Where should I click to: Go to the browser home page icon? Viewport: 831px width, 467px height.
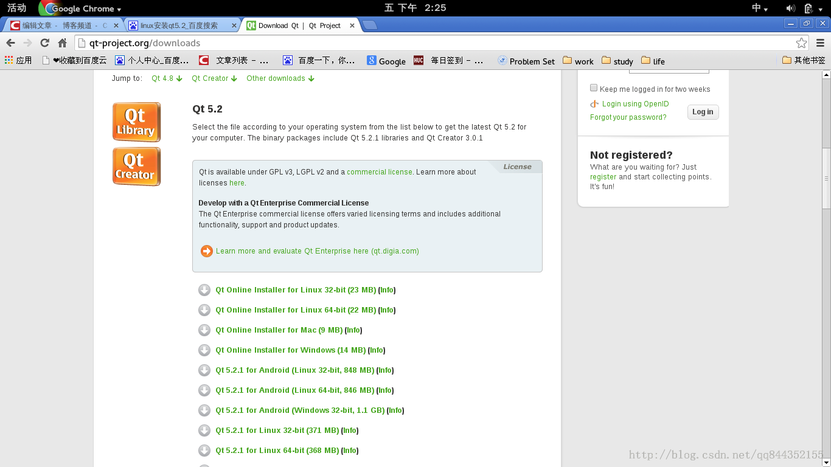pyautogui.click(x=62, y=43)
